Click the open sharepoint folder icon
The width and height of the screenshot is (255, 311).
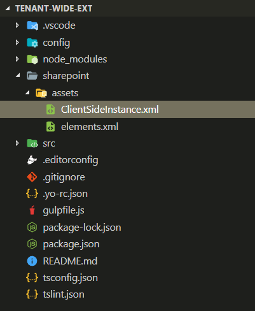pos(32,76)
